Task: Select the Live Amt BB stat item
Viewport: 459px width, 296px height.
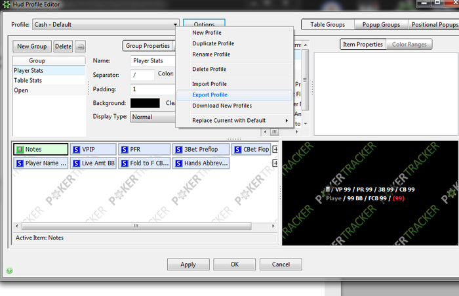Action: (x=93, y=163)
